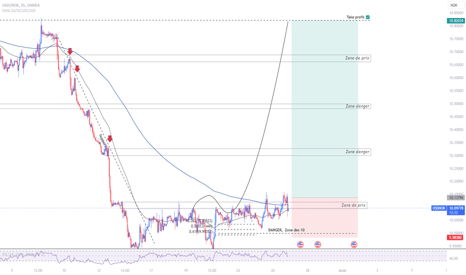
Task: Click the 10.60000 price axis label
Action: (x=456, y=78)
